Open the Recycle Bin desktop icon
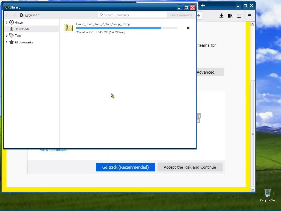 [x=267, y=195]
